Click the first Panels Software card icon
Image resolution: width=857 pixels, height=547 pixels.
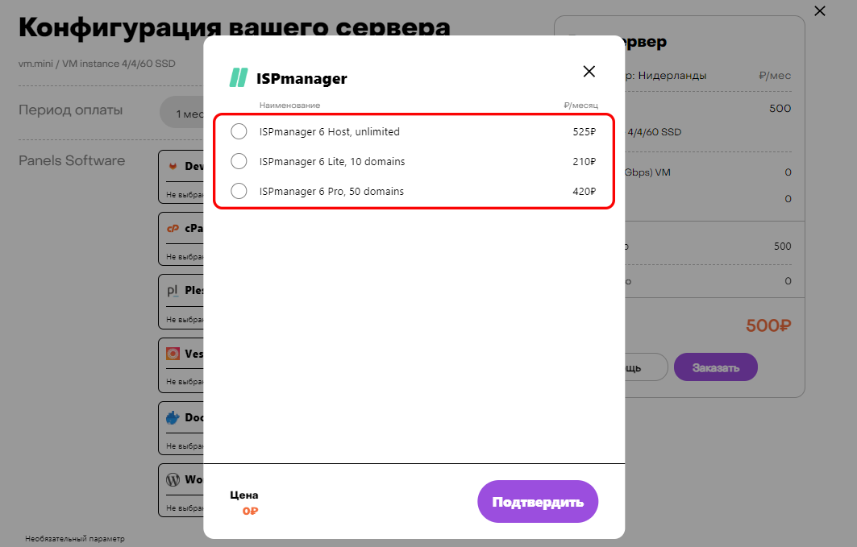click(173, 166)
